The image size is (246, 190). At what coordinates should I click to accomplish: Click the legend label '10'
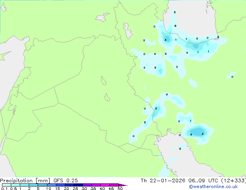pos(49,188)
